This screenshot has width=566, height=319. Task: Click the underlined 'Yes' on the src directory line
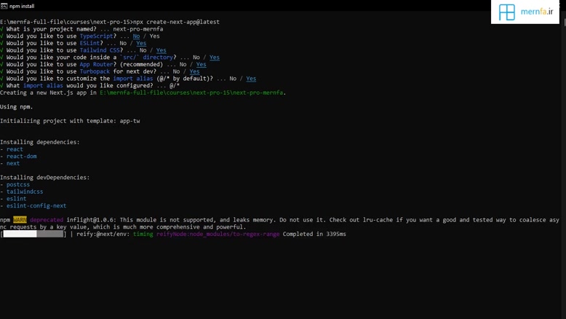click(x=215, y=57)
